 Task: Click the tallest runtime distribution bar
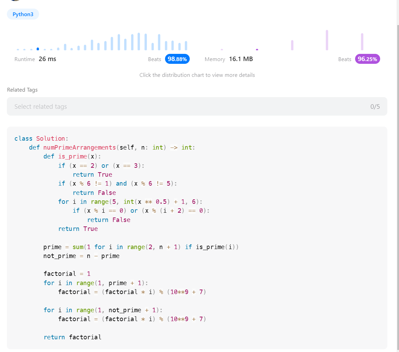tap(139, 39)
